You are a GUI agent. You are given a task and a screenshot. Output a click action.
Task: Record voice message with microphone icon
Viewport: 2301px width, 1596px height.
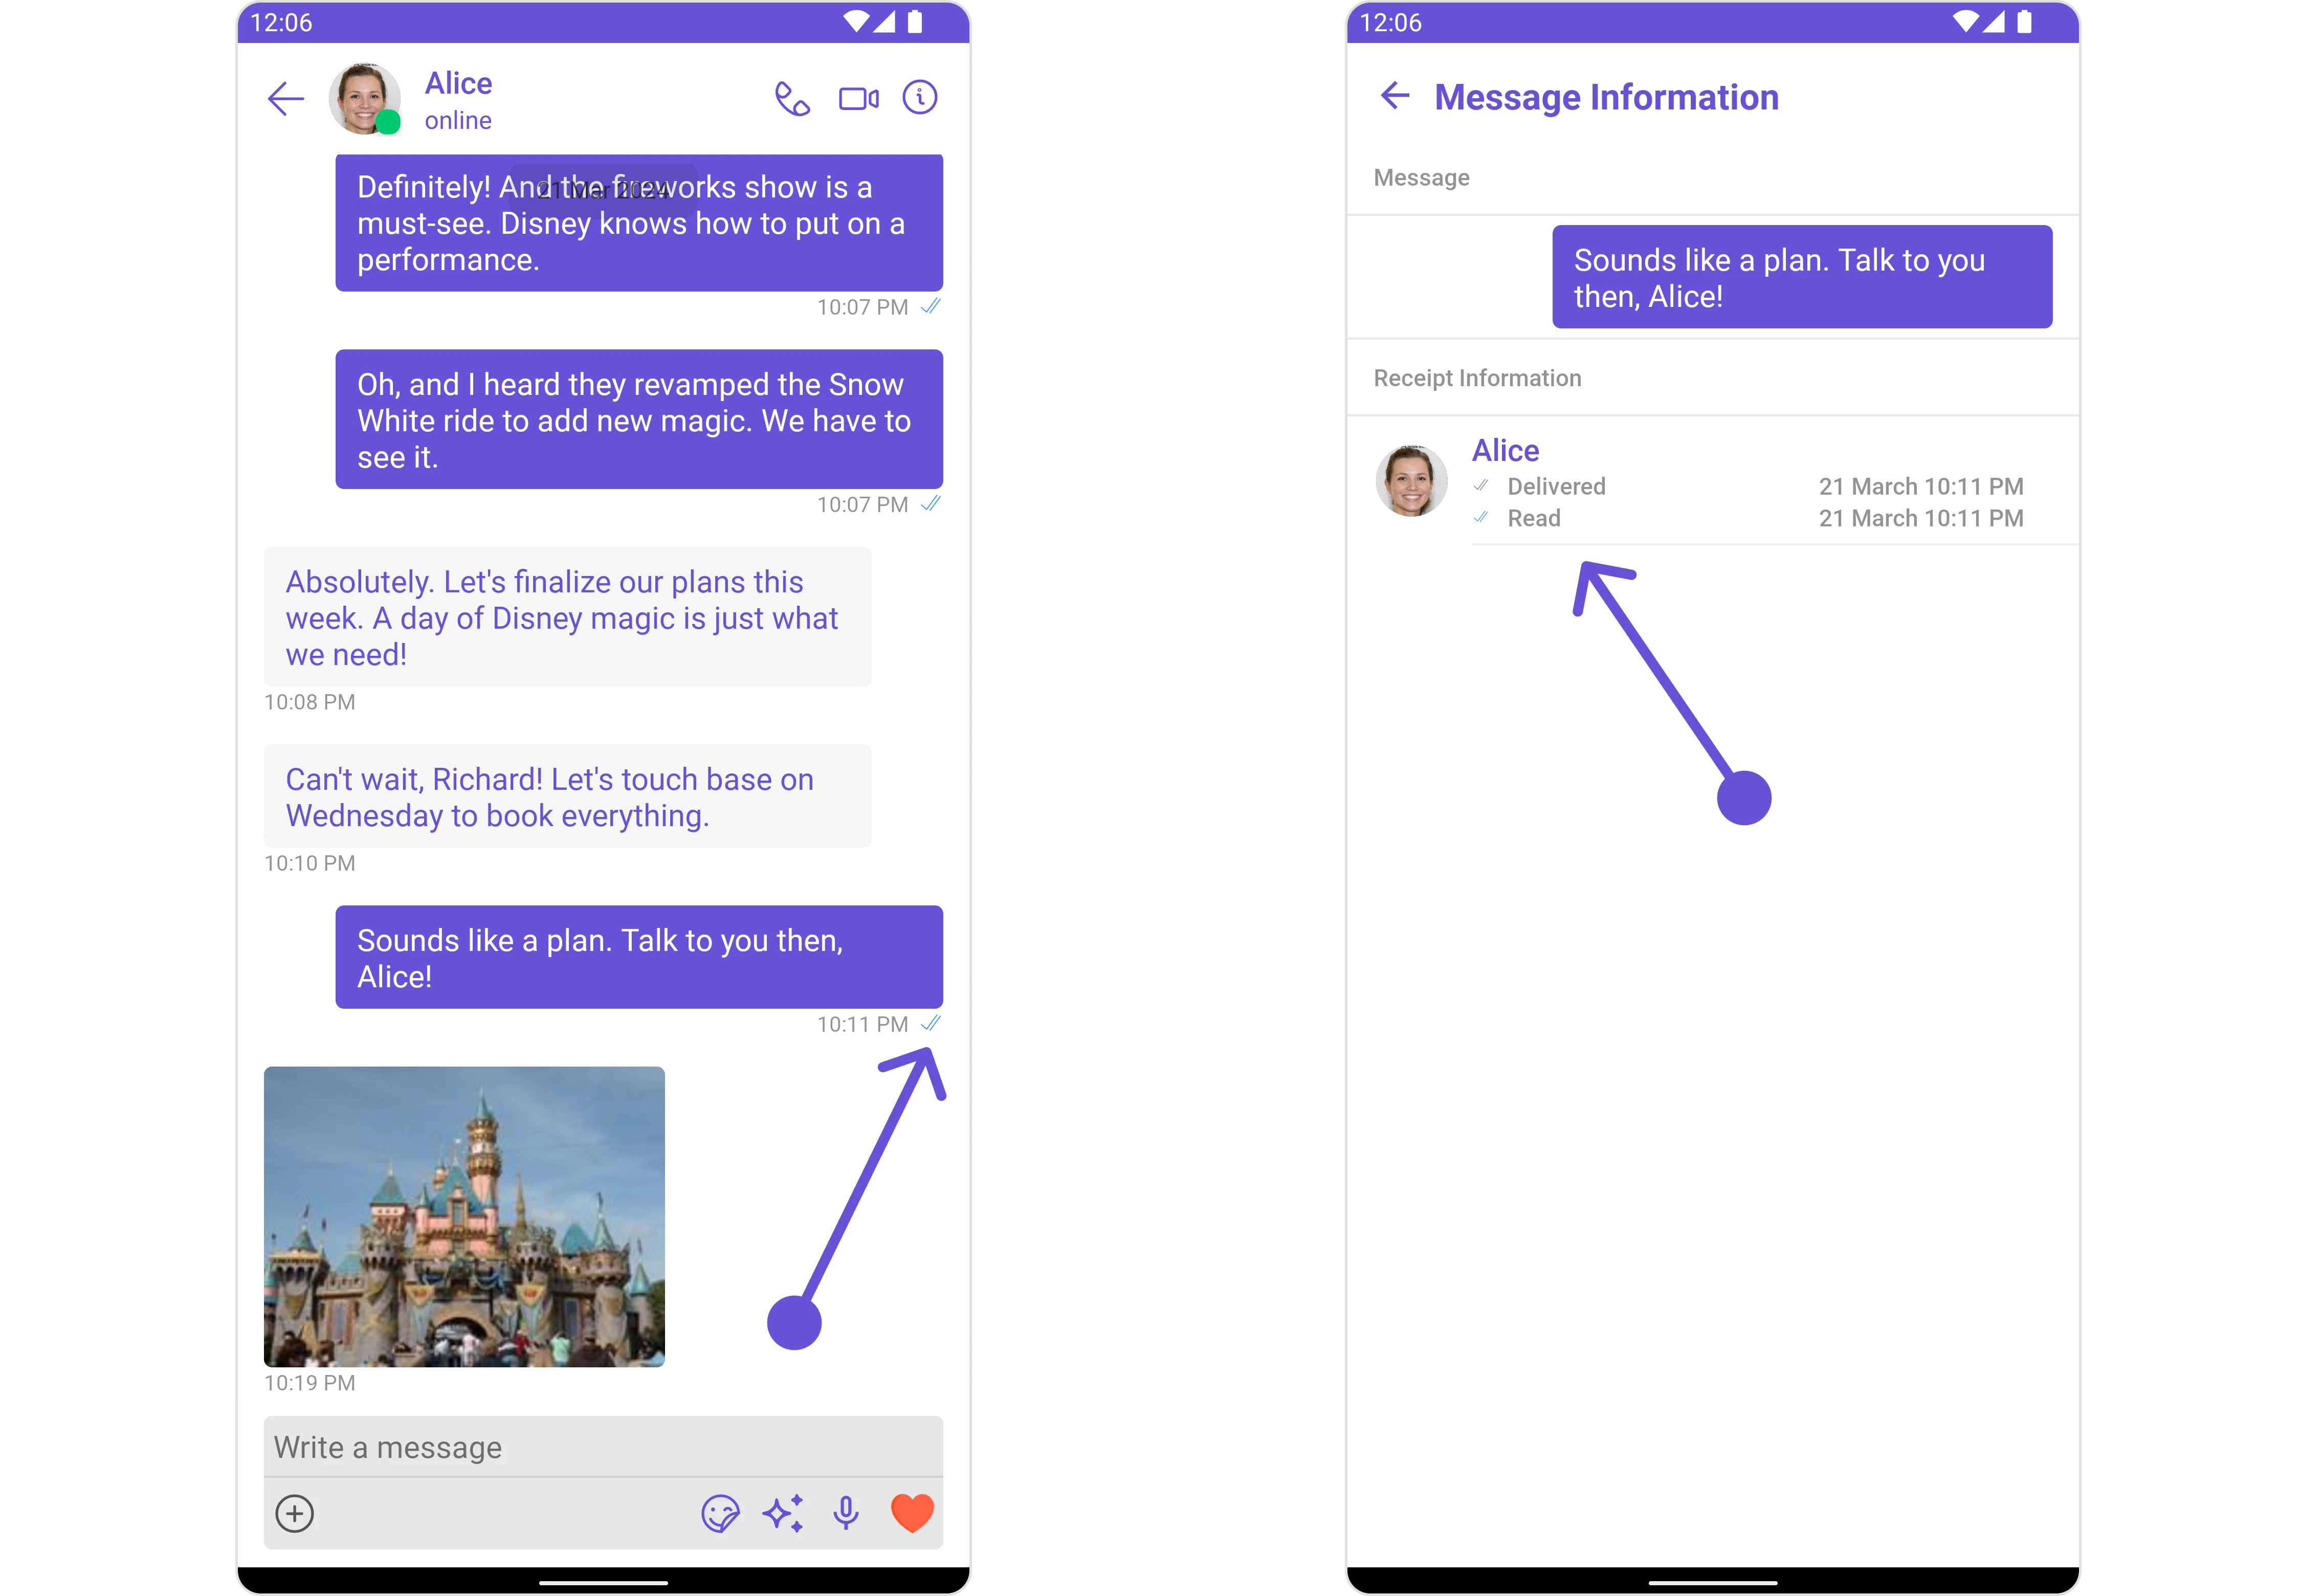point(846,1513)
